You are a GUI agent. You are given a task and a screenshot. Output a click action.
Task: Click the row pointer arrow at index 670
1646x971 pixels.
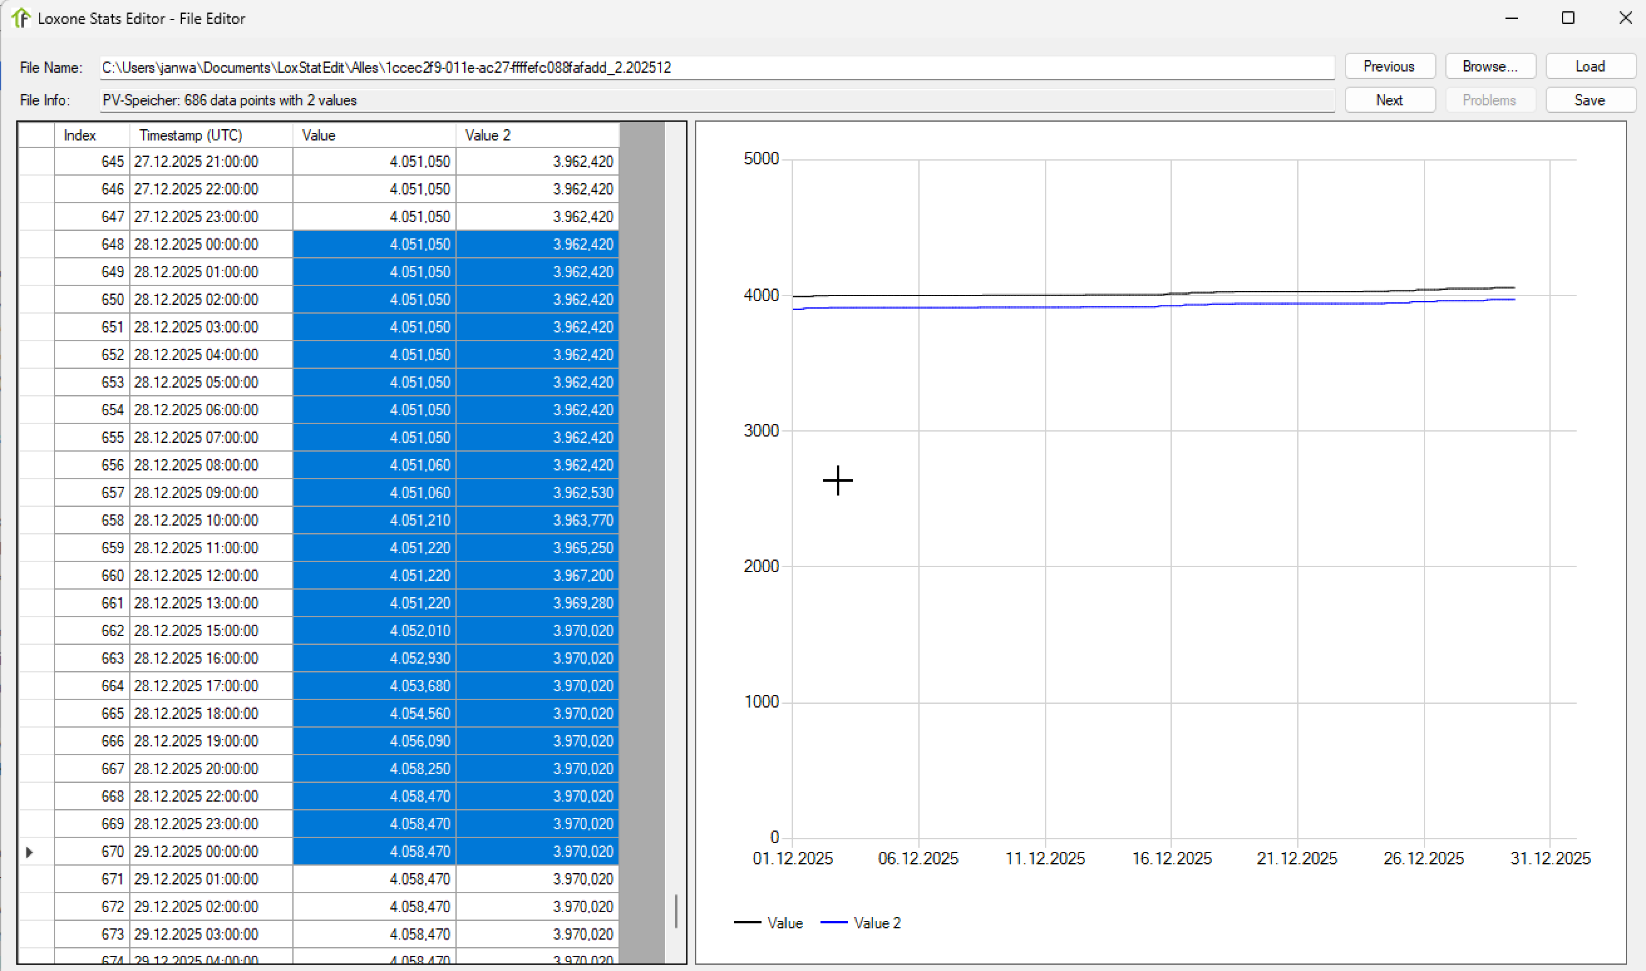[29, 852]
